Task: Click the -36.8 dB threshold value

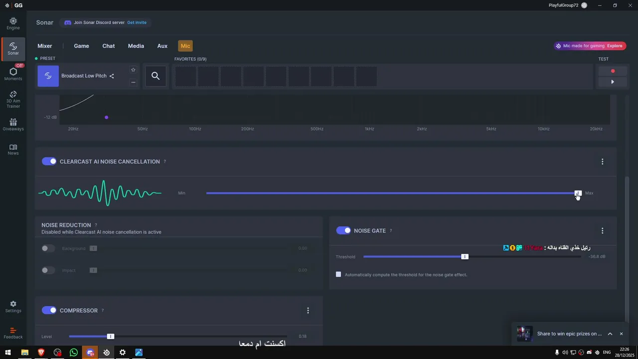Action: pyautogui.click(x=597, y=257)
